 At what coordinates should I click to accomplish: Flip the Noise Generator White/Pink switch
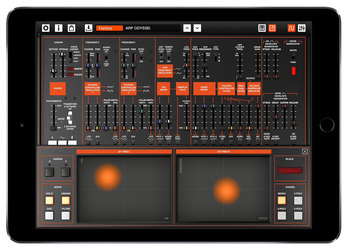pyautogui.click(x=293, y=56)
